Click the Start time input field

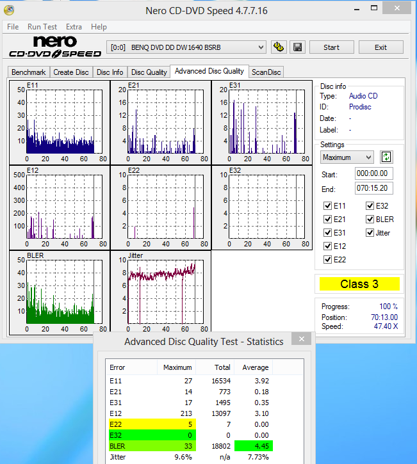pos(373,173)
